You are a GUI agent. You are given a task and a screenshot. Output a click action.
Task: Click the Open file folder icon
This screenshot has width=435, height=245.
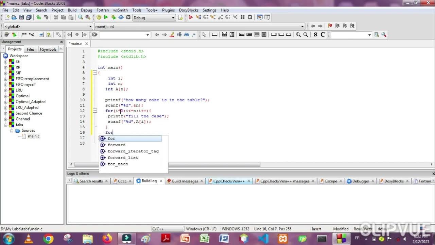(x=14, y=17)
